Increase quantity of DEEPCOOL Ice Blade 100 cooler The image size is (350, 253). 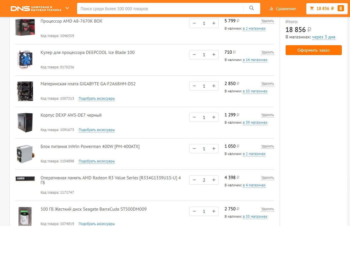214,55
